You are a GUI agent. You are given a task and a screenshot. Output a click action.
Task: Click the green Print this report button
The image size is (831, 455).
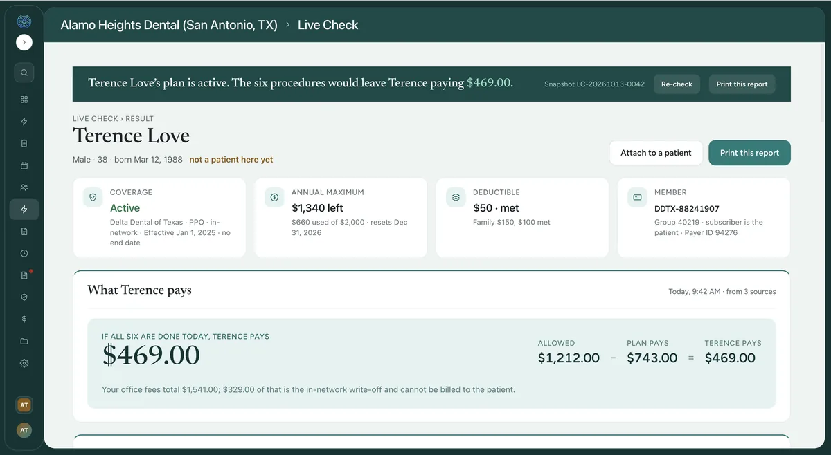[749, 153]
